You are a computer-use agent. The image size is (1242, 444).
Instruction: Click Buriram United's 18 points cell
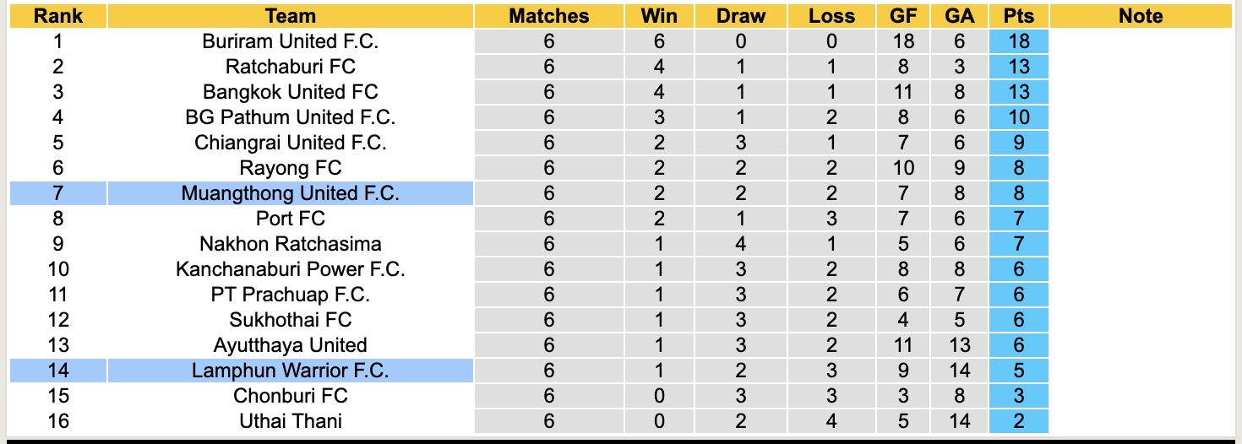1018,41
